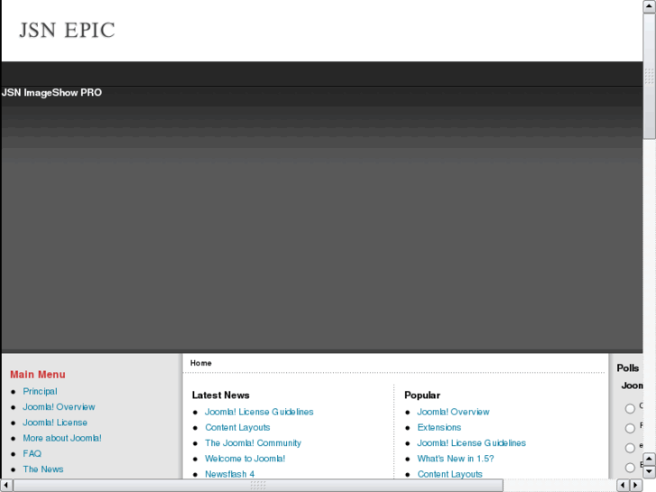Open Joomla! Overview under Popular
The width and height of the screenshot is (656, 492).
453,412
